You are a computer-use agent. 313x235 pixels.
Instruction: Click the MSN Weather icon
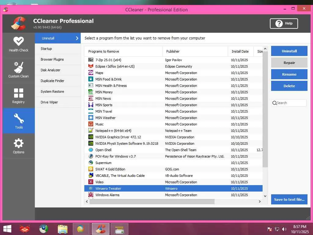pos(90,117)
